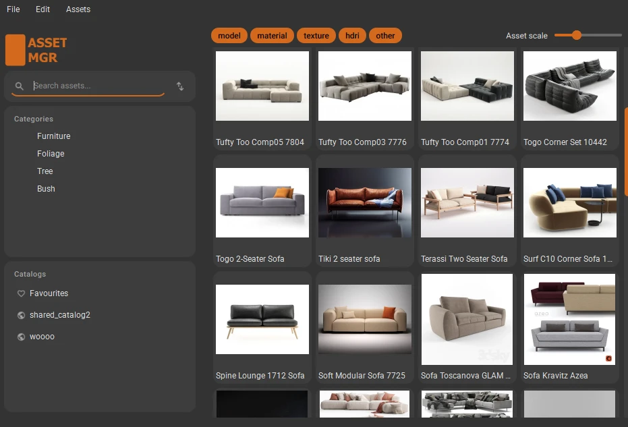628x427 pixels.
Task: Click the Favourites heart icon
Action: (x=21, y=293)
